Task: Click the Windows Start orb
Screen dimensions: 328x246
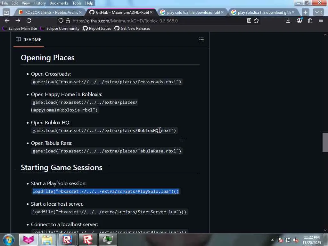Action: [9, 240]
